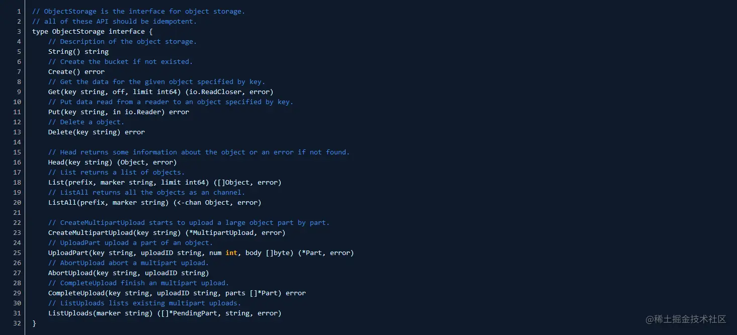737x335 pixels.
Task: Select the Delete(key string) method line
Action: point(96,132)
